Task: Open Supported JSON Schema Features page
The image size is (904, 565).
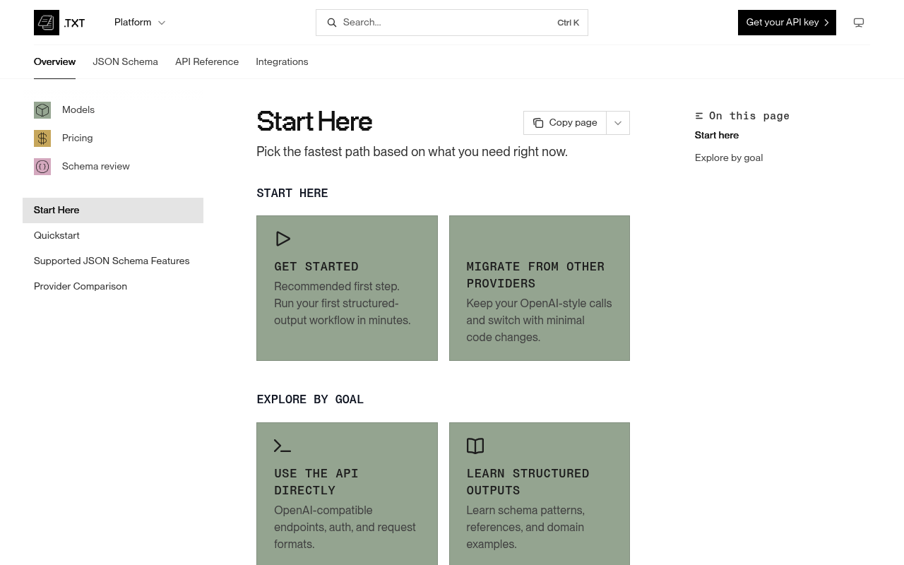Action: click(112, 261)
